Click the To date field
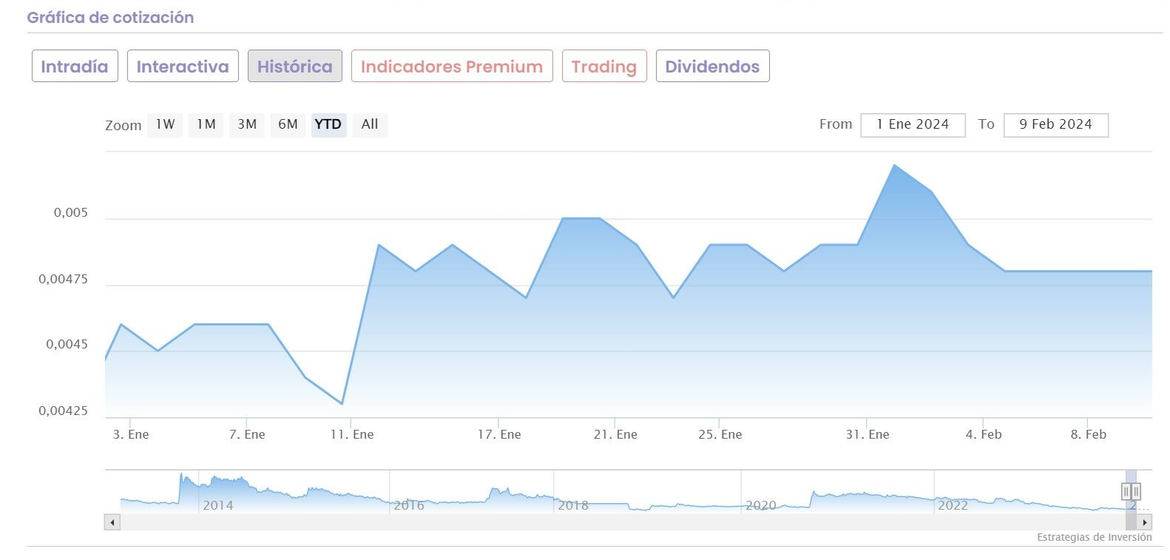The width and height of the screenshot is (1170, 560). (x=1055, y=124)
